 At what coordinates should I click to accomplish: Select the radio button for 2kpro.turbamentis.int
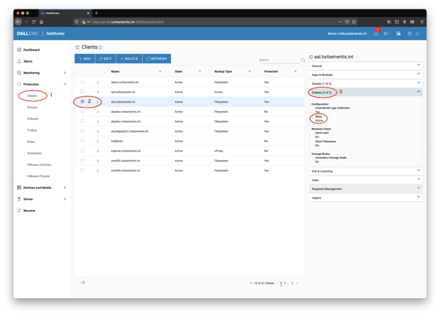82,82
